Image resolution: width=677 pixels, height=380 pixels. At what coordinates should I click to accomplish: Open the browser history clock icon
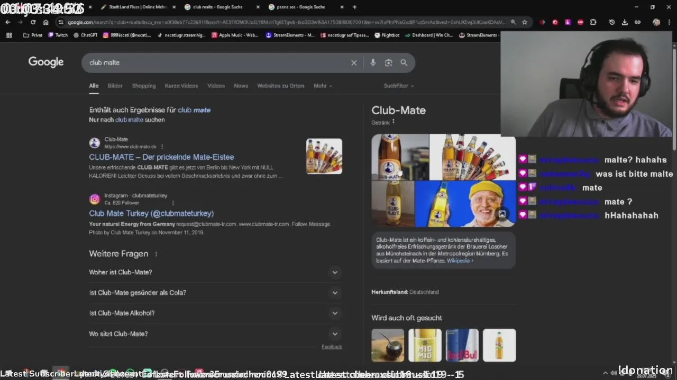[x=612, y=22]
